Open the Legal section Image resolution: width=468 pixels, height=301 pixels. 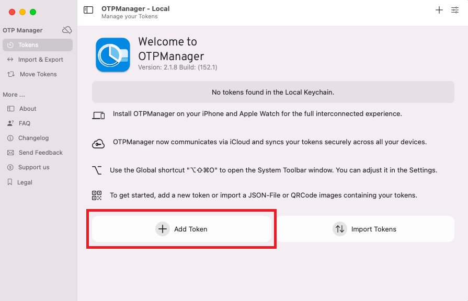[38, 182]
